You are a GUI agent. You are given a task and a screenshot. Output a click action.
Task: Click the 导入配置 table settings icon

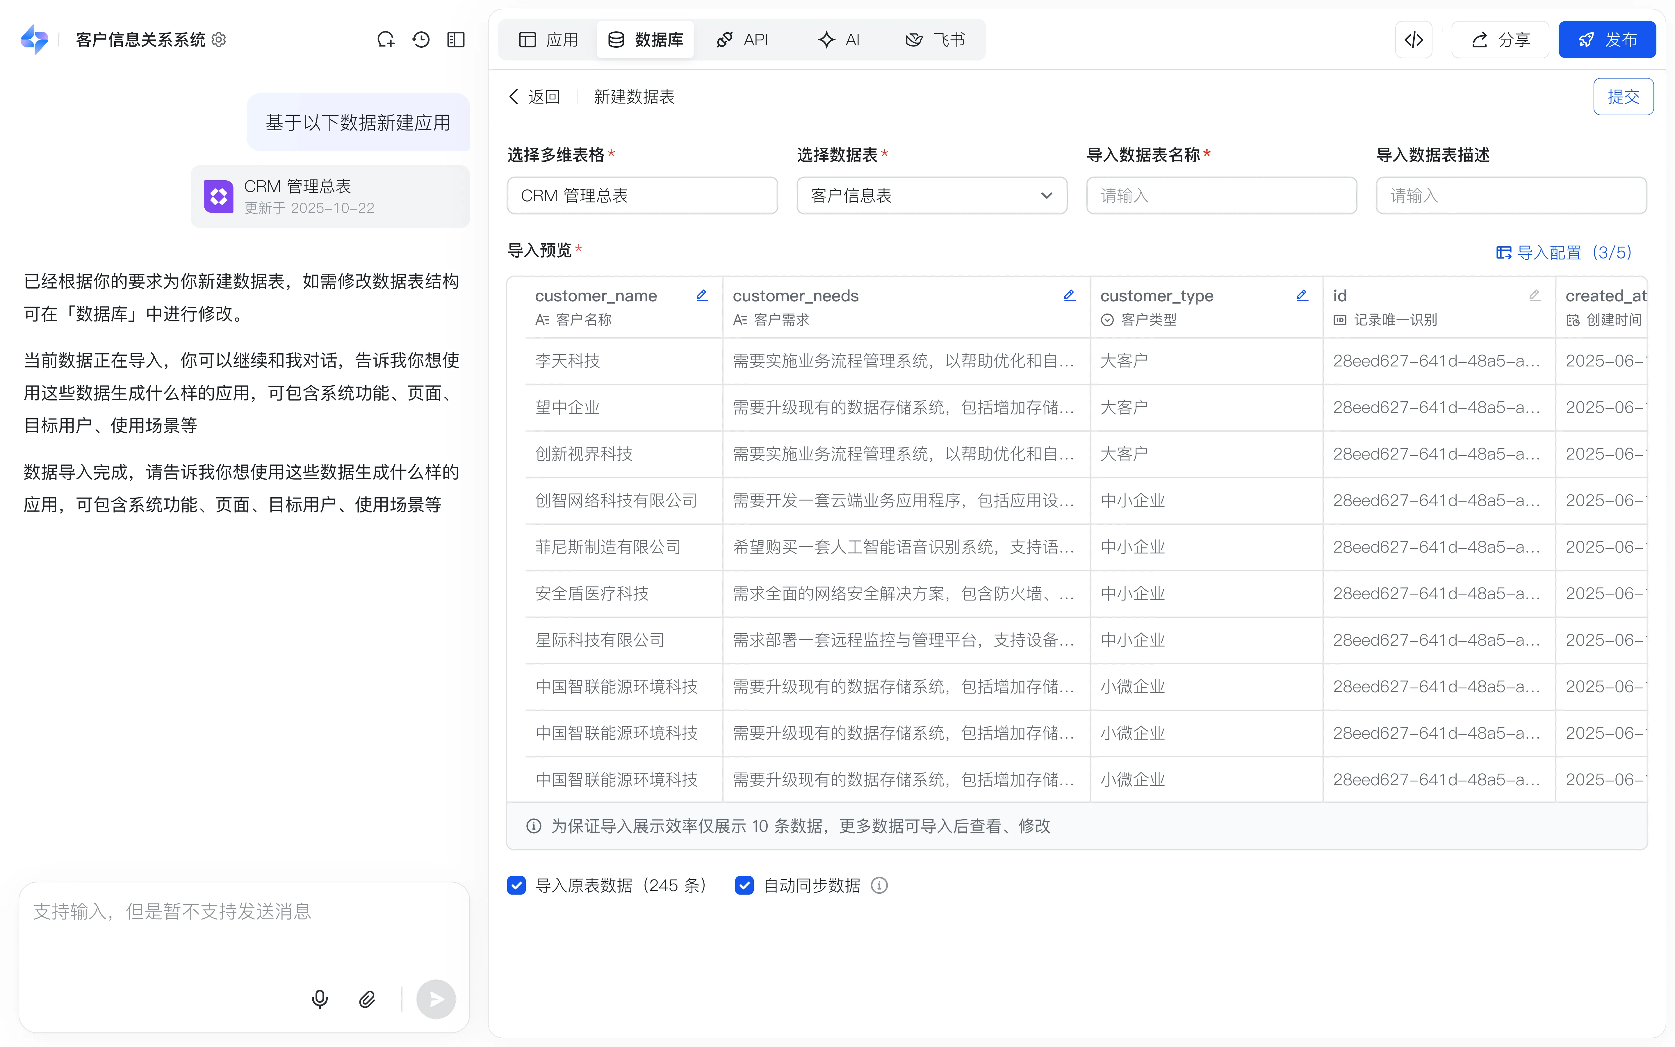(1503, 252)
